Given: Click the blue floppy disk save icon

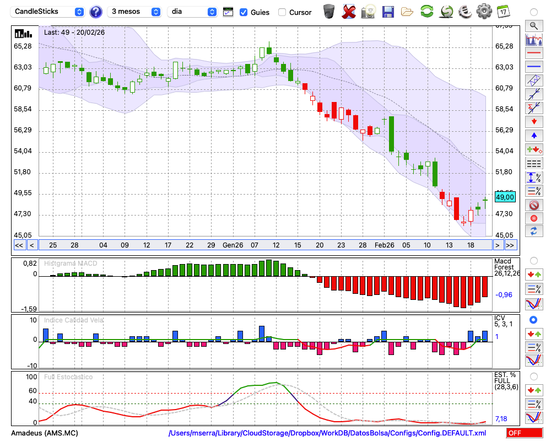Looking at the screenshot, I should (388, 11).
